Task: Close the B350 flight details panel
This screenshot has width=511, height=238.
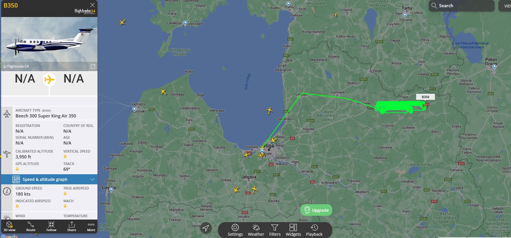Action: click(92, 5)
